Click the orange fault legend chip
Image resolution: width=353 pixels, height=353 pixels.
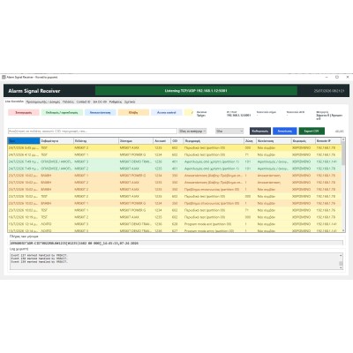tap(133, 112)
